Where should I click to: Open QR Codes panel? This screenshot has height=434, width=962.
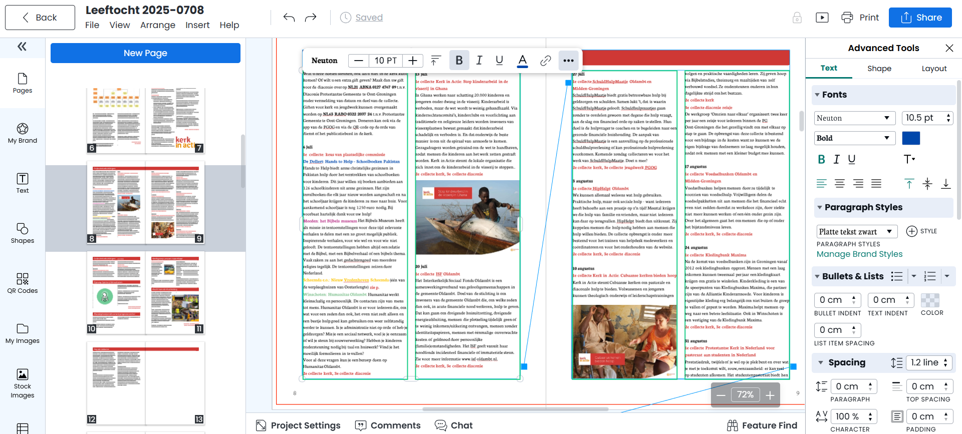click(23, 283)
